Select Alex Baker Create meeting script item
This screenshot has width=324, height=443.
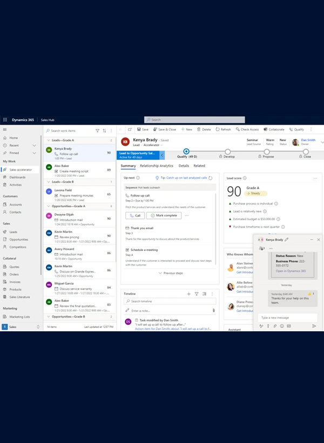click(x=79, y=171)
